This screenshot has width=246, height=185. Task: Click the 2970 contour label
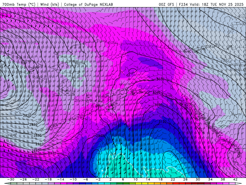click(x=52, y=153)
